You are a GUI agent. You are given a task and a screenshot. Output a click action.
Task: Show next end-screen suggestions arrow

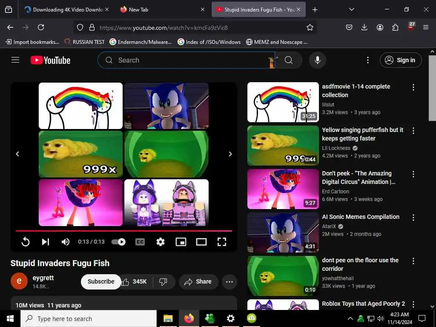230,154
